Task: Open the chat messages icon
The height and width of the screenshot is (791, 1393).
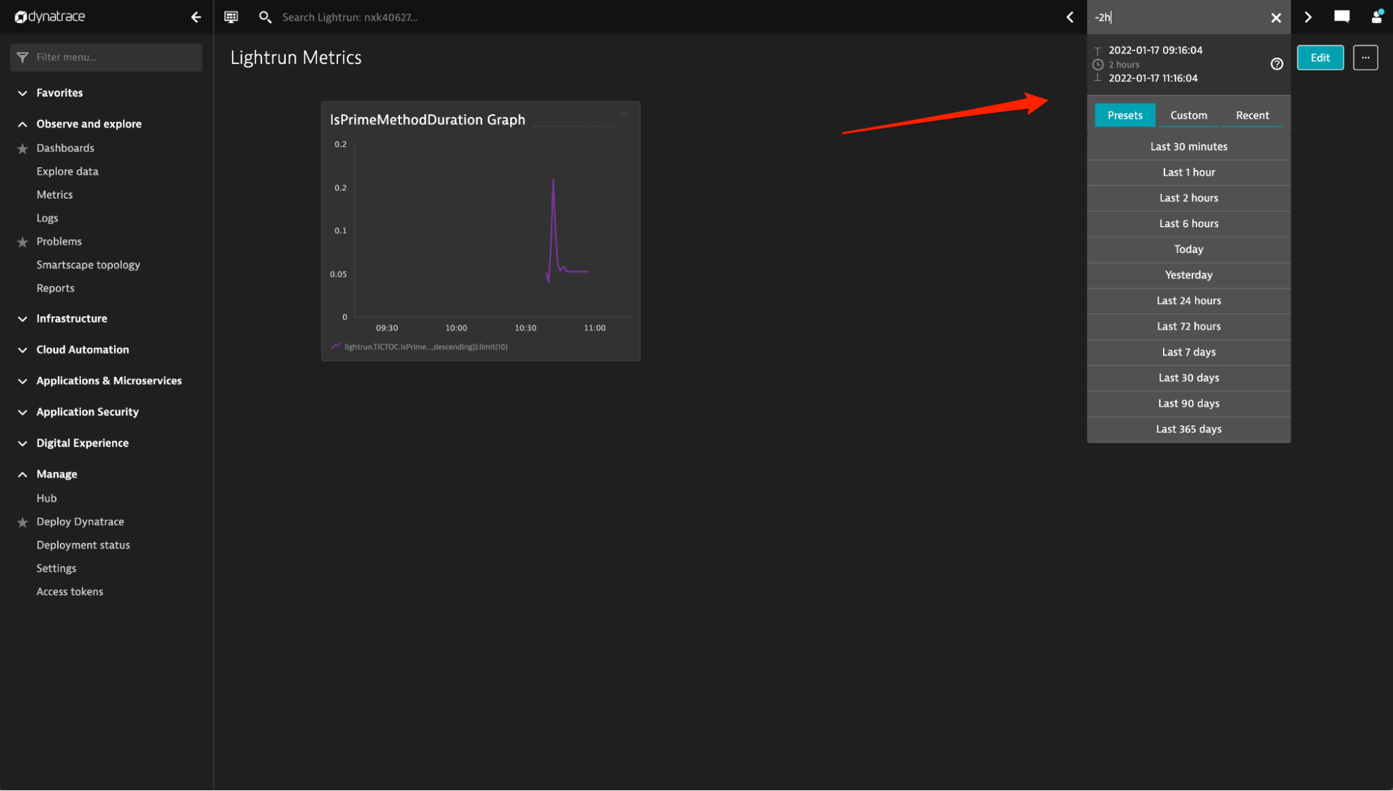Action: (1341, 17)
